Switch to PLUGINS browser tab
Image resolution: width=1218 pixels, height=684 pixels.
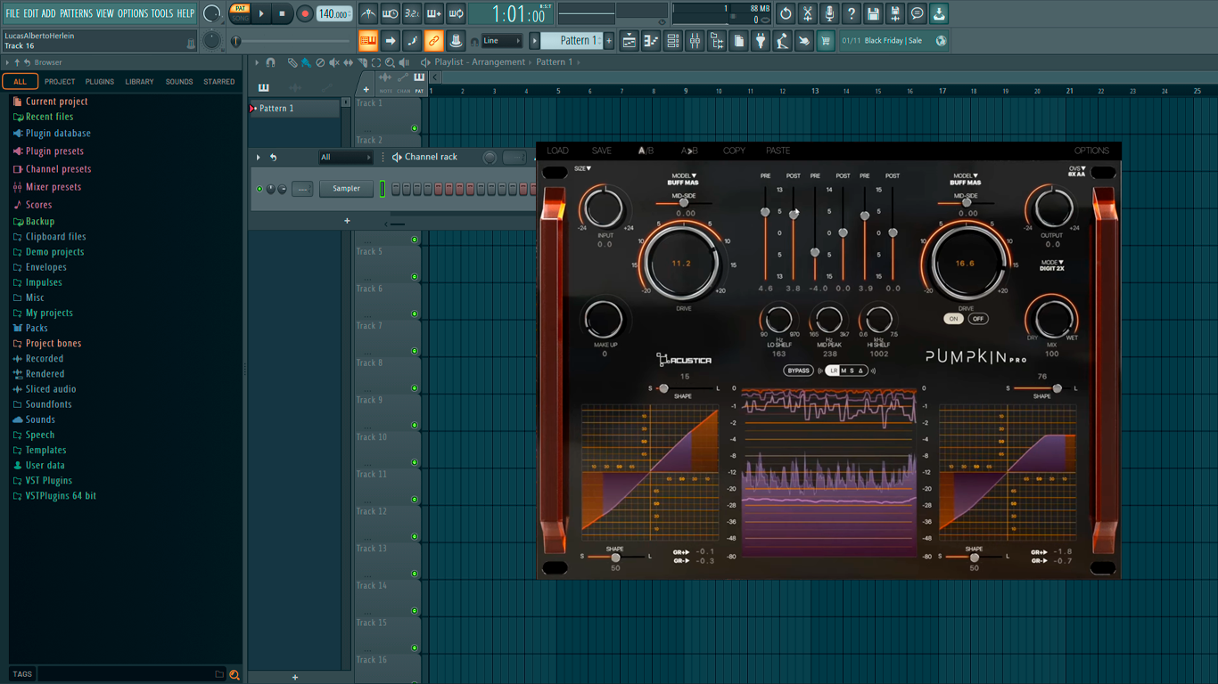click(100, 82)
